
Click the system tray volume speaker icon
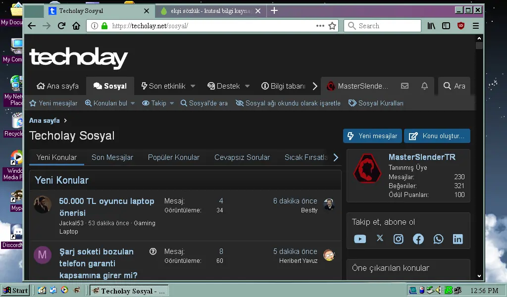(x=439, y=290)
